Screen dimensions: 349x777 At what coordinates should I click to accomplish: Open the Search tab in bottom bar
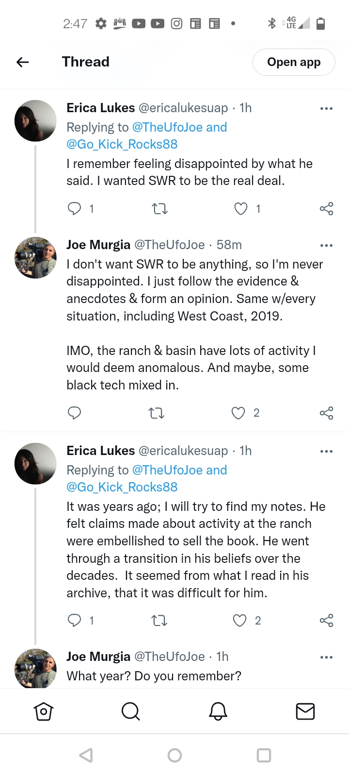coord(130,711)
